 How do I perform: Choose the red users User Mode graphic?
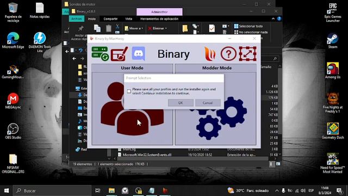click(132, 108)
